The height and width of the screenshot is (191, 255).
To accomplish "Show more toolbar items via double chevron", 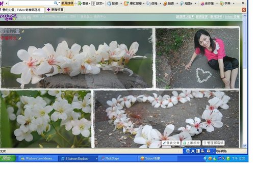I will [243, 3].
